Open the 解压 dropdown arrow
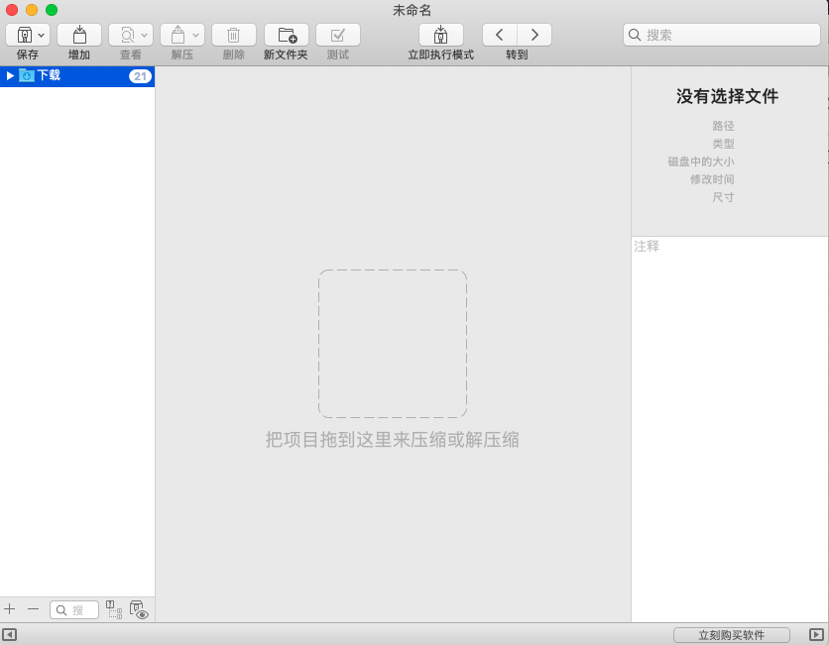Viewport: 829px width, 645px height. pos(193,35)
